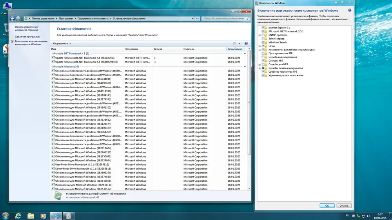Click the back navigation arrow icon

click(x=12, y=18)
